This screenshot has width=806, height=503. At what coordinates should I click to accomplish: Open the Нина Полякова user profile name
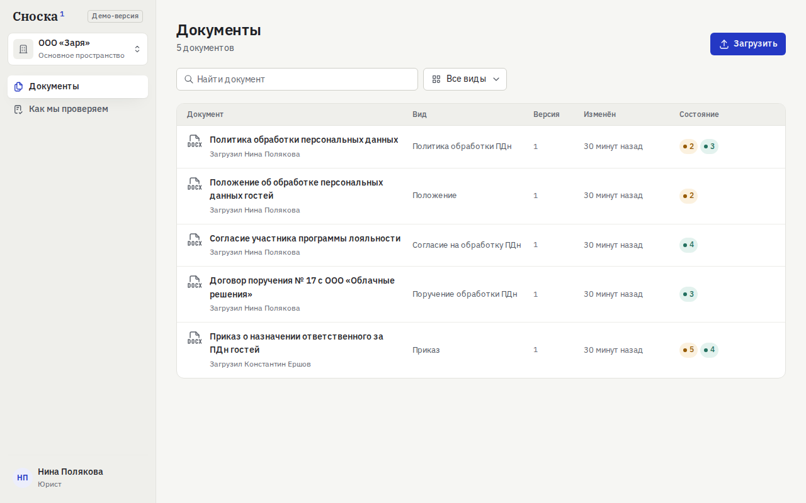71,472
